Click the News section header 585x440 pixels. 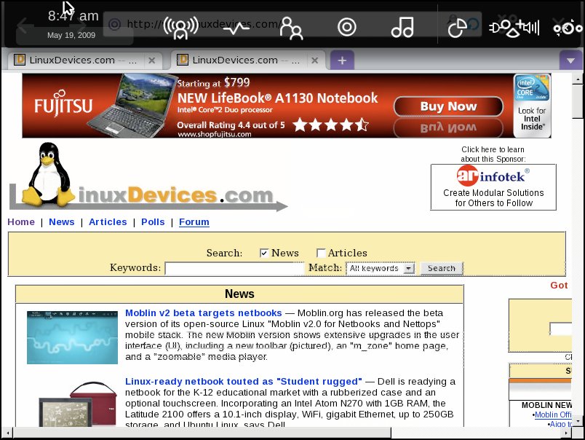239,294
